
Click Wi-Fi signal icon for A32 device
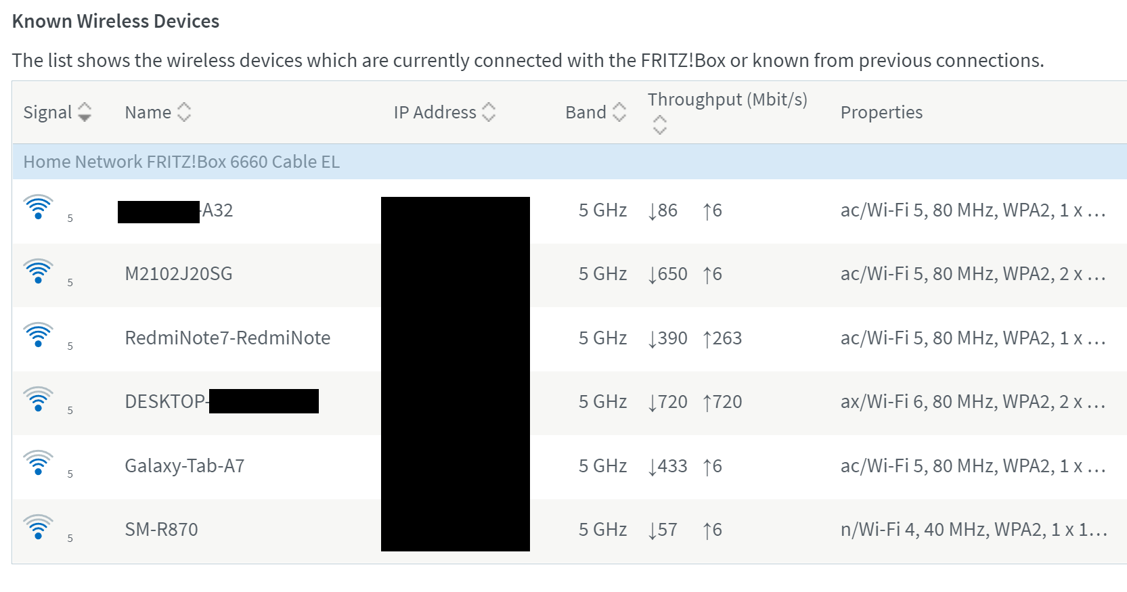38,207
